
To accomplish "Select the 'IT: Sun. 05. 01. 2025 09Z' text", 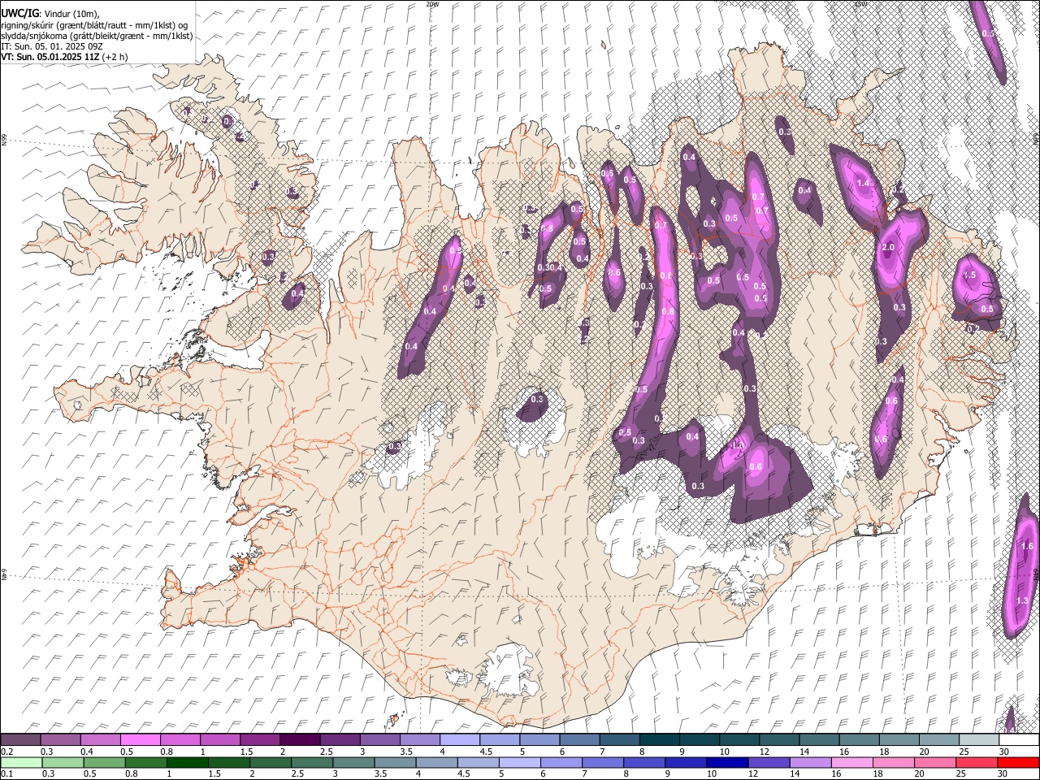I will tap(52, 46).
